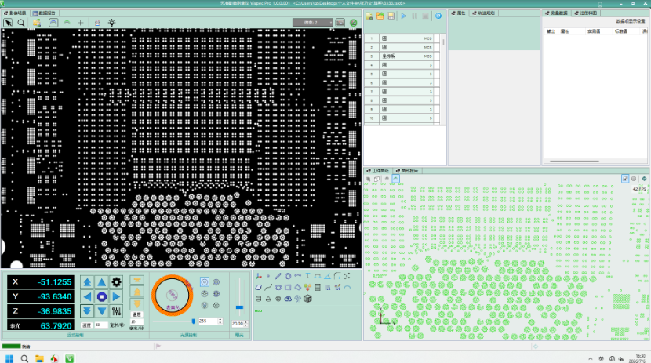
Task: Open motion settings gear icon
Action: pos(117,282)
